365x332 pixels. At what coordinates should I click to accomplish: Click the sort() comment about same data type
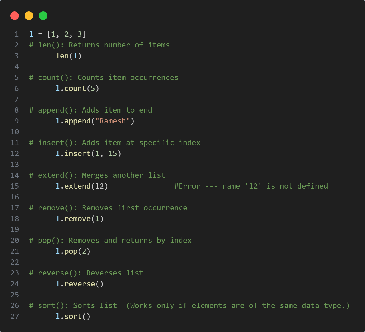[189, 306]
